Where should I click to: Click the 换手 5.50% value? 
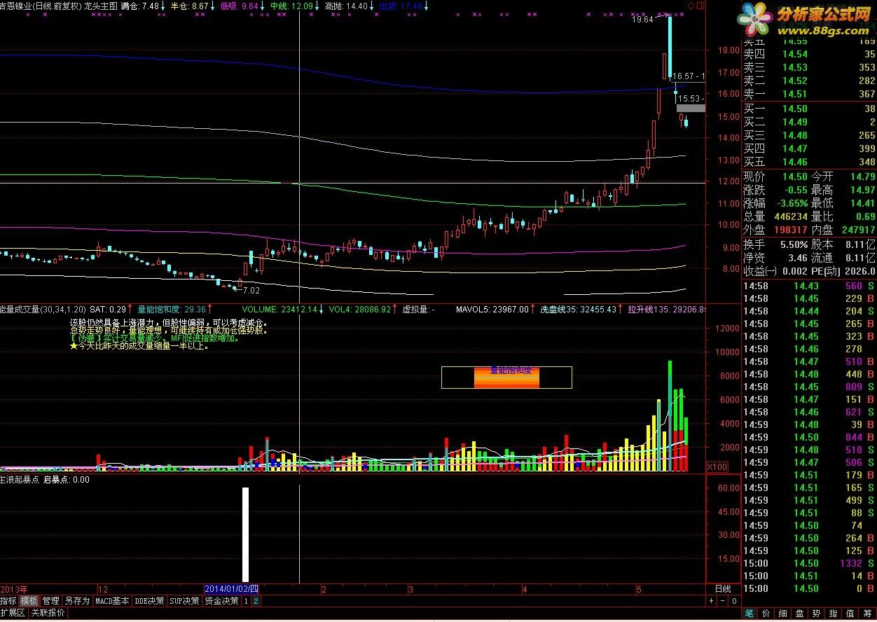tap(794, 244)
